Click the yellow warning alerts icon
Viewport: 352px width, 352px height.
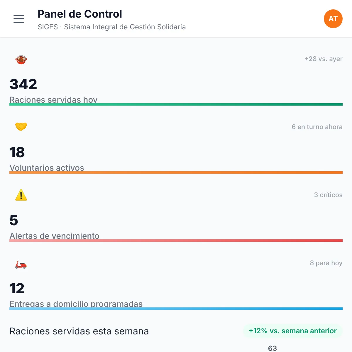(x=21, y=195)
